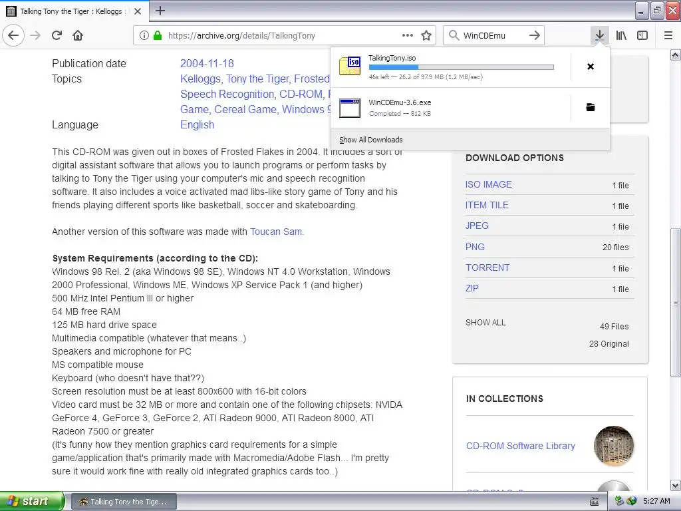
Task: Click the search magnifier icon
Action: click(x=454, y=35)
